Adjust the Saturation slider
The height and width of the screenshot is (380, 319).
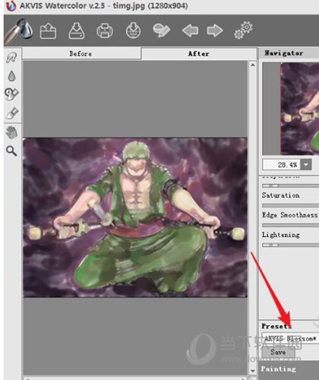290,205
